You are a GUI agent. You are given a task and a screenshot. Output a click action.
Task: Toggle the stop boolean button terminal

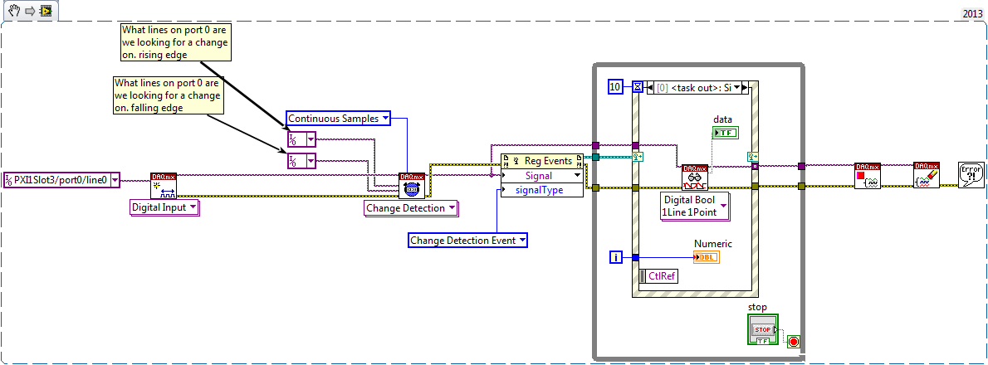762,329
